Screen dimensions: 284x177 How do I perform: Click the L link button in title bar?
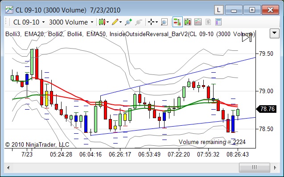point(218,10)
